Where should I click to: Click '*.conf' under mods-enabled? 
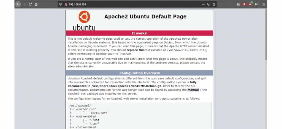[94, 123]
